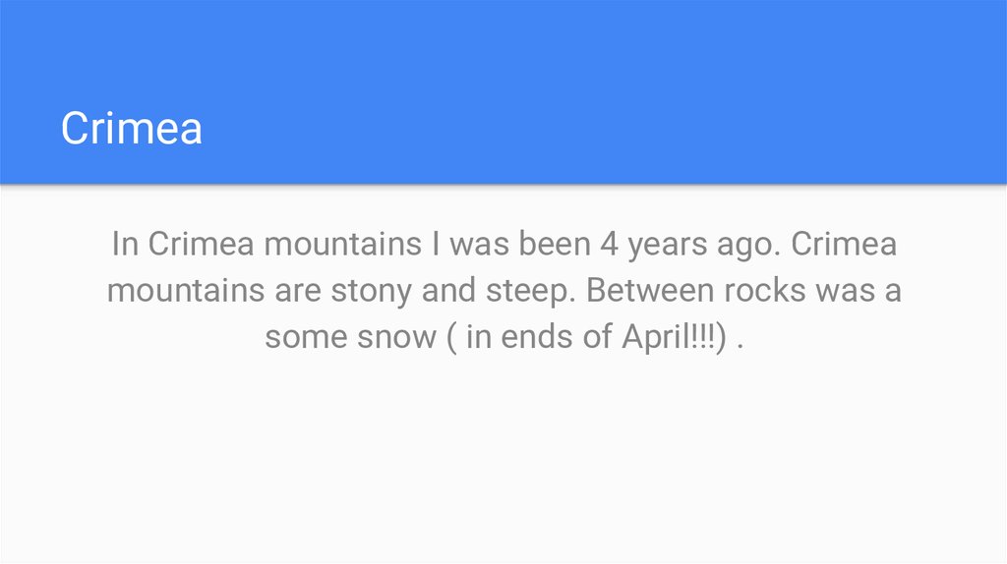Click the word "Between" in the body text
Screen dimensions: 1007x564
(651, 291)
